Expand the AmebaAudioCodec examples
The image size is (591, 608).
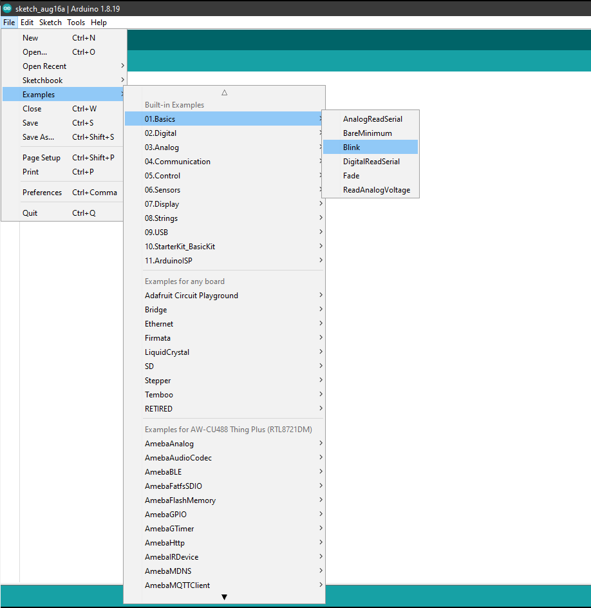[x=225, y=458]
